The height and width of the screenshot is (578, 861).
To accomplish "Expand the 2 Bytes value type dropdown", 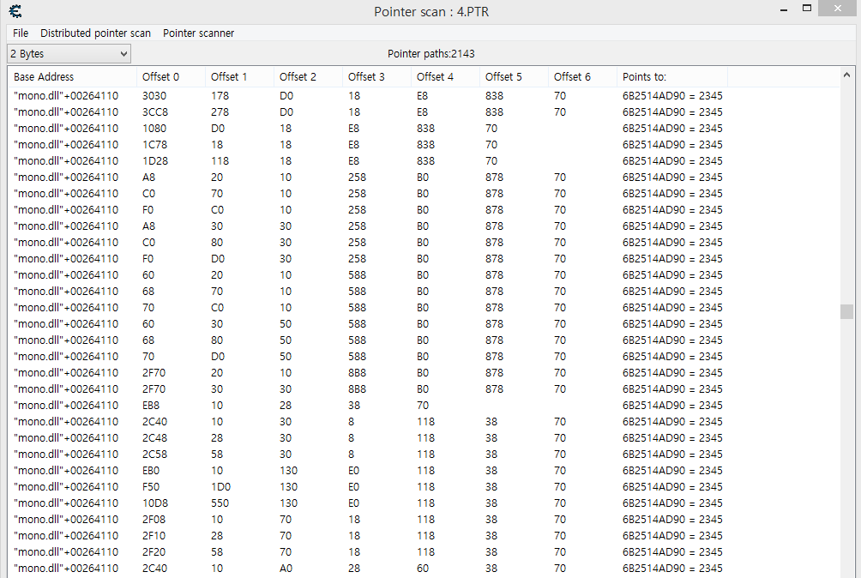I will pyautogui.click(x=69, y=54).
